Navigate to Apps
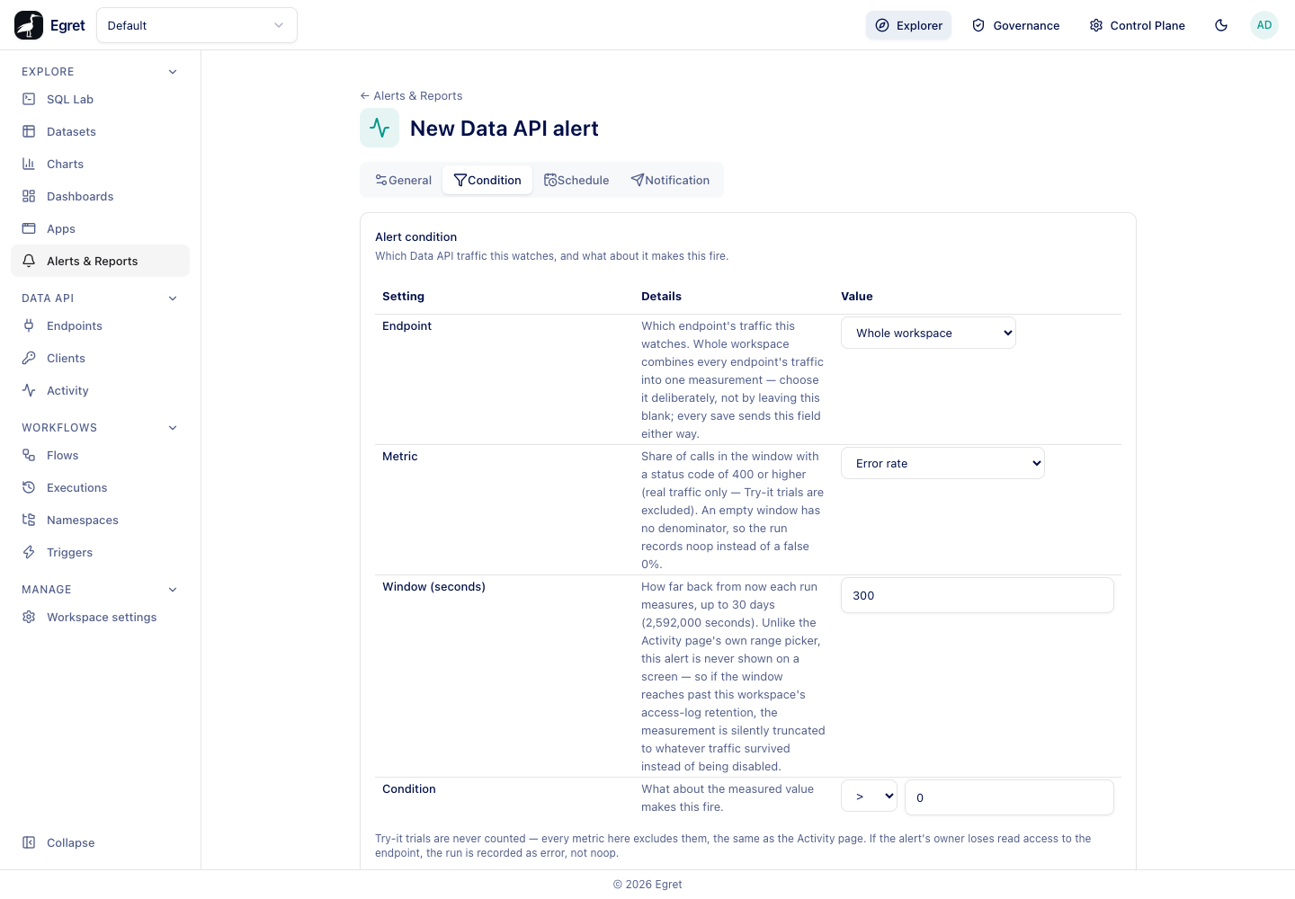The image size is (1295, 899). click(100, 228)
